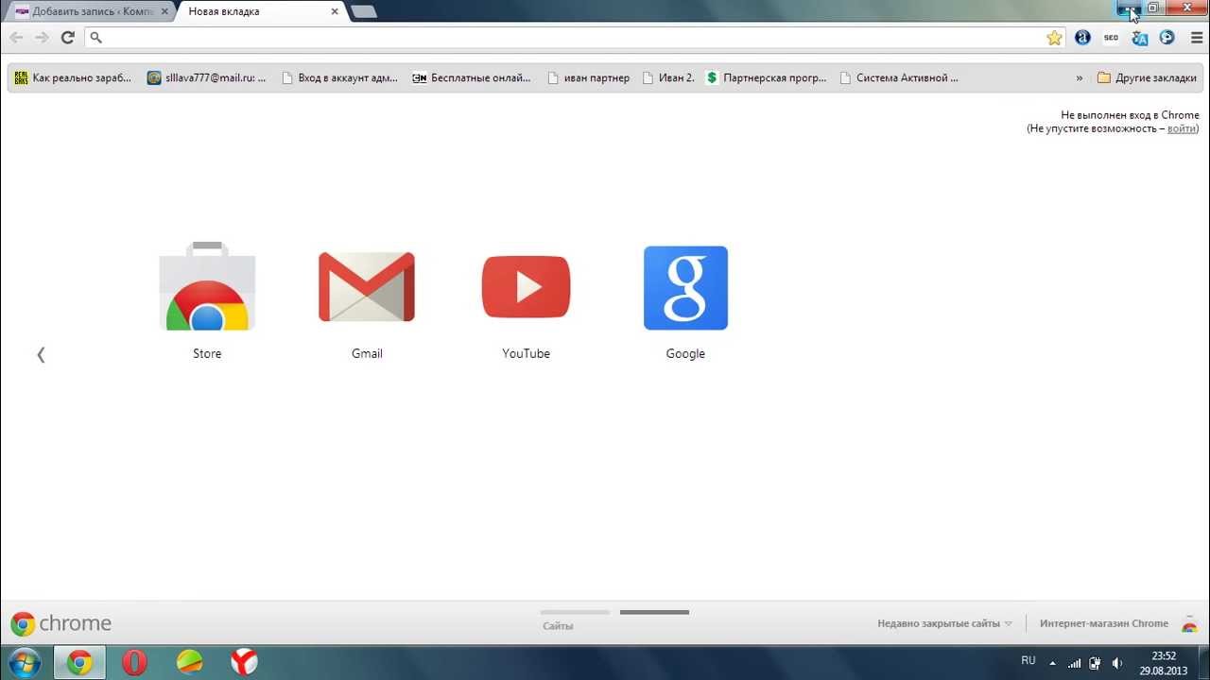This screenshot has width=1210, height=680.
Task: Open the translate extension icon
Action: [x=1139, y=38]
